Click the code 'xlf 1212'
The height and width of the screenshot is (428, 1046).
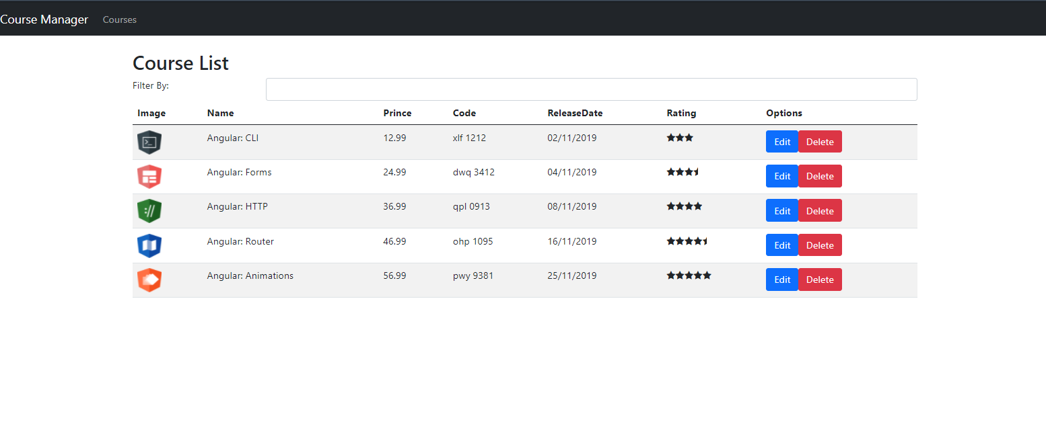[469, 138]
